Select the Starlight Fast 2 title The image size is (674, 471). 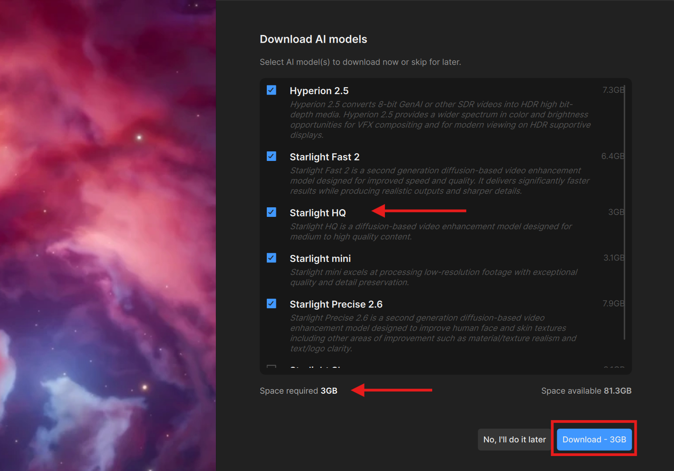pyautogui.click(x=325, y=157)
